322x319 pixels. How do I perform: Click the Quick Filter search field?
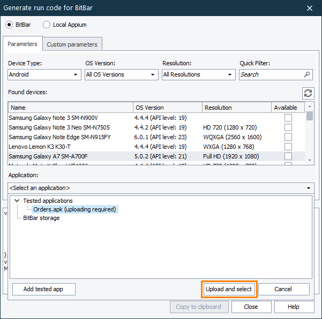click(271, 75)
